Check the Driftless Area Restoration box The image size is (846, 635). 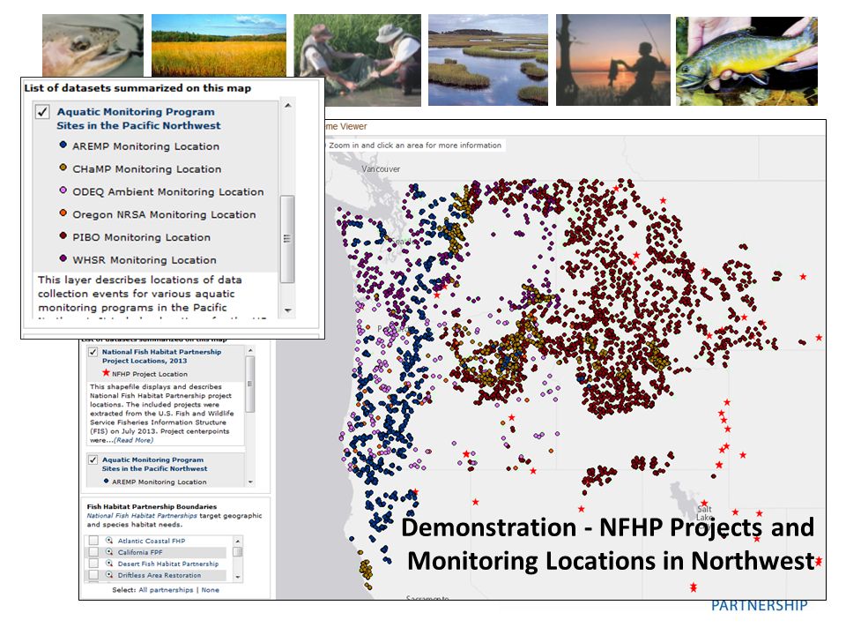pyautogui.click(x=94, y=574)
